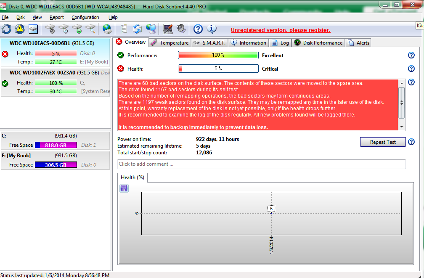Click the disk with clock test icon
424x278 pixels.
(64, 29)
